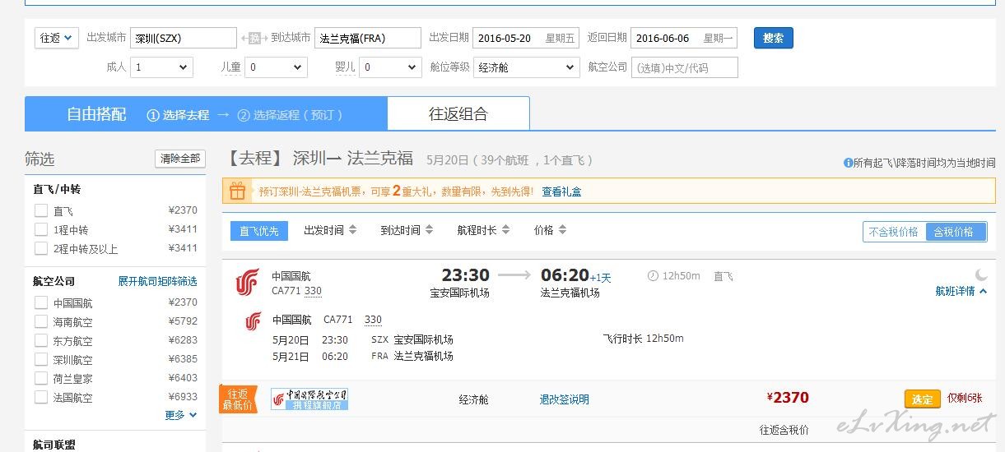Click the gift box icon in promo banner
This screenshot has height=452, width=1005.
pos(237,191)
